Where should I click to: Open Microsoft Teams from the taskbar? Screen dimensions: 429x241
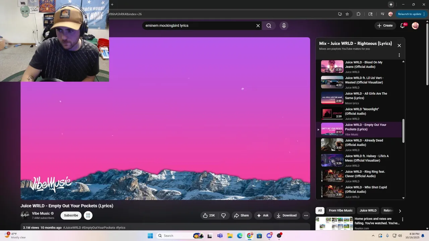click(x=220, y=236)
